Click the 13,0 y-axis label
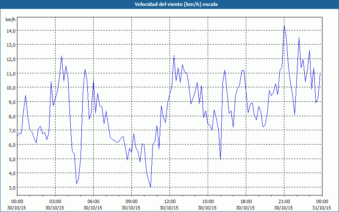 click(11, 45)
